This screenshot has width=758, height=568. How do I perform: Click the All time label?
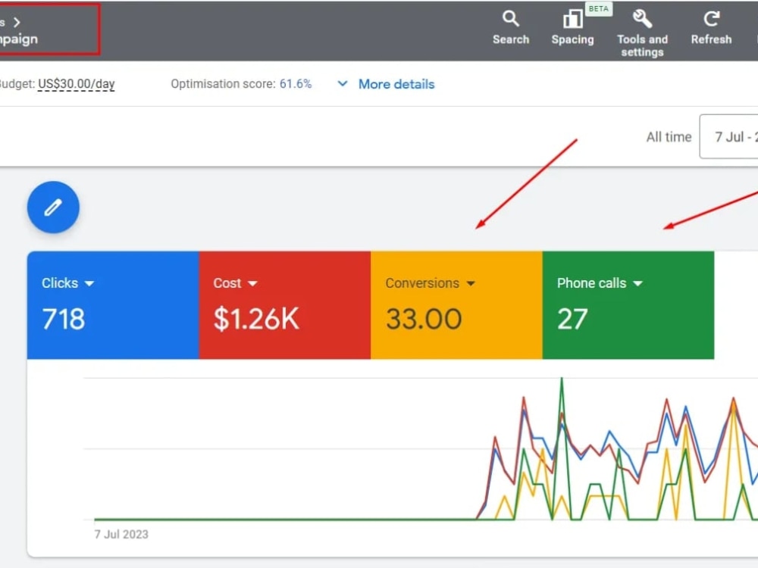tap(669, 137)
